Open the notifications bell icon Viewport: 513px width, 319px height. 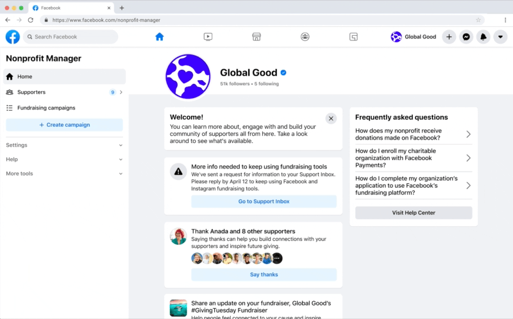[484, 37]
